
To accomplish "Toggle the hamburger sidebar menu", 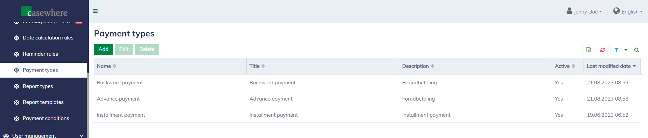I will (96, 11).
